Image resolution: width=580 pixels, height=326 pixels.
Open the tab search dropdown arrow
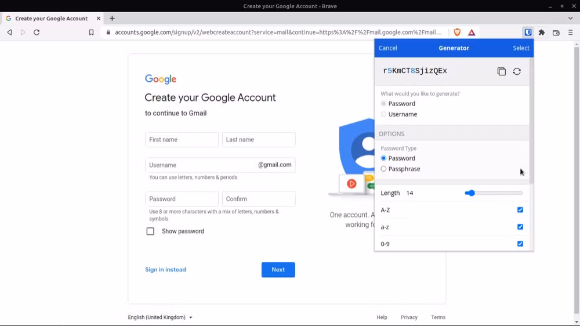(x=570, y=19)
